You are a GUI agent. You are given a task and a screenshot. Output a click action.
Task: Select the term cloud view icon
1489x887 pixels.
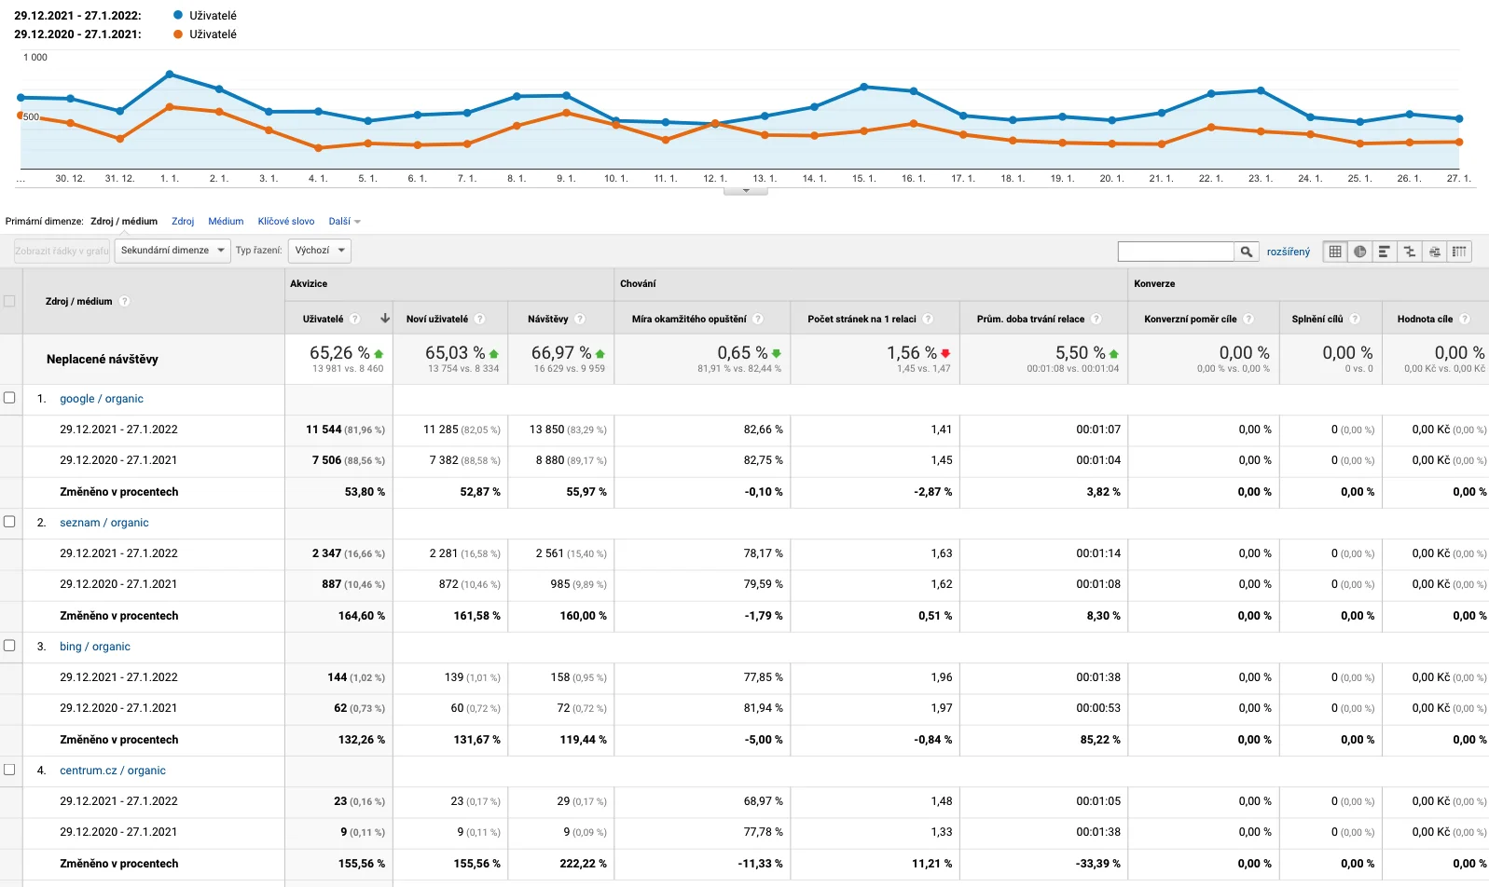1435,252
